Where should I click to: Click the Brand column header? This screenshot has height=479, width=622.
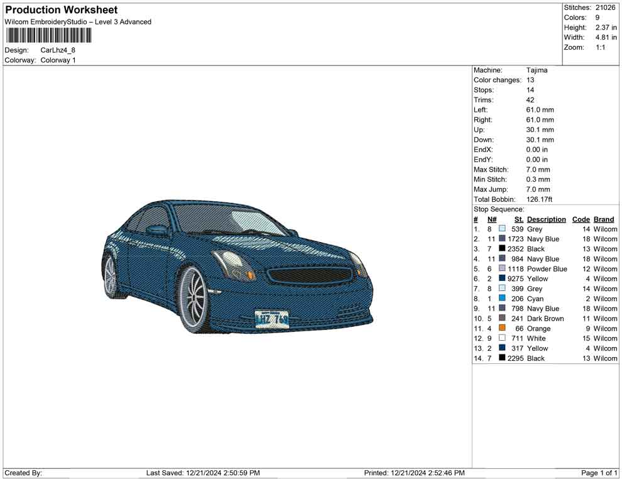coord(603,219)
